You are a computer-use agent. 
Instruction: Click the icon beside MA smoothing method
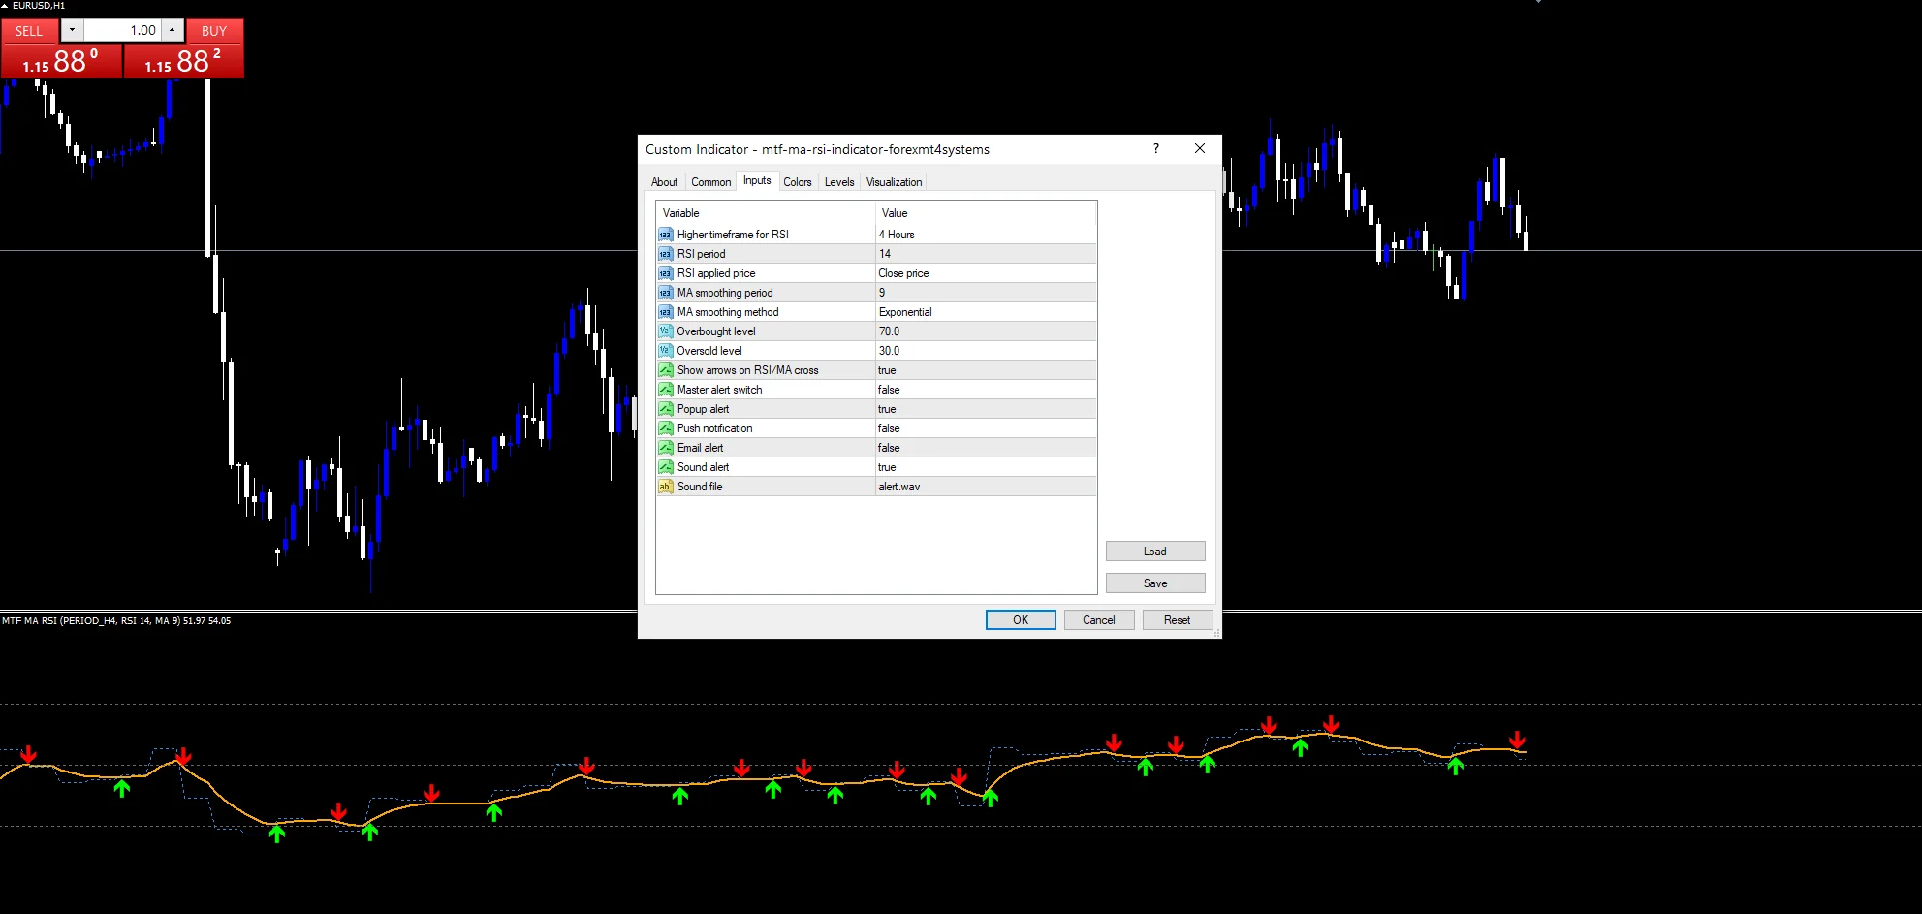coord(665,312)
